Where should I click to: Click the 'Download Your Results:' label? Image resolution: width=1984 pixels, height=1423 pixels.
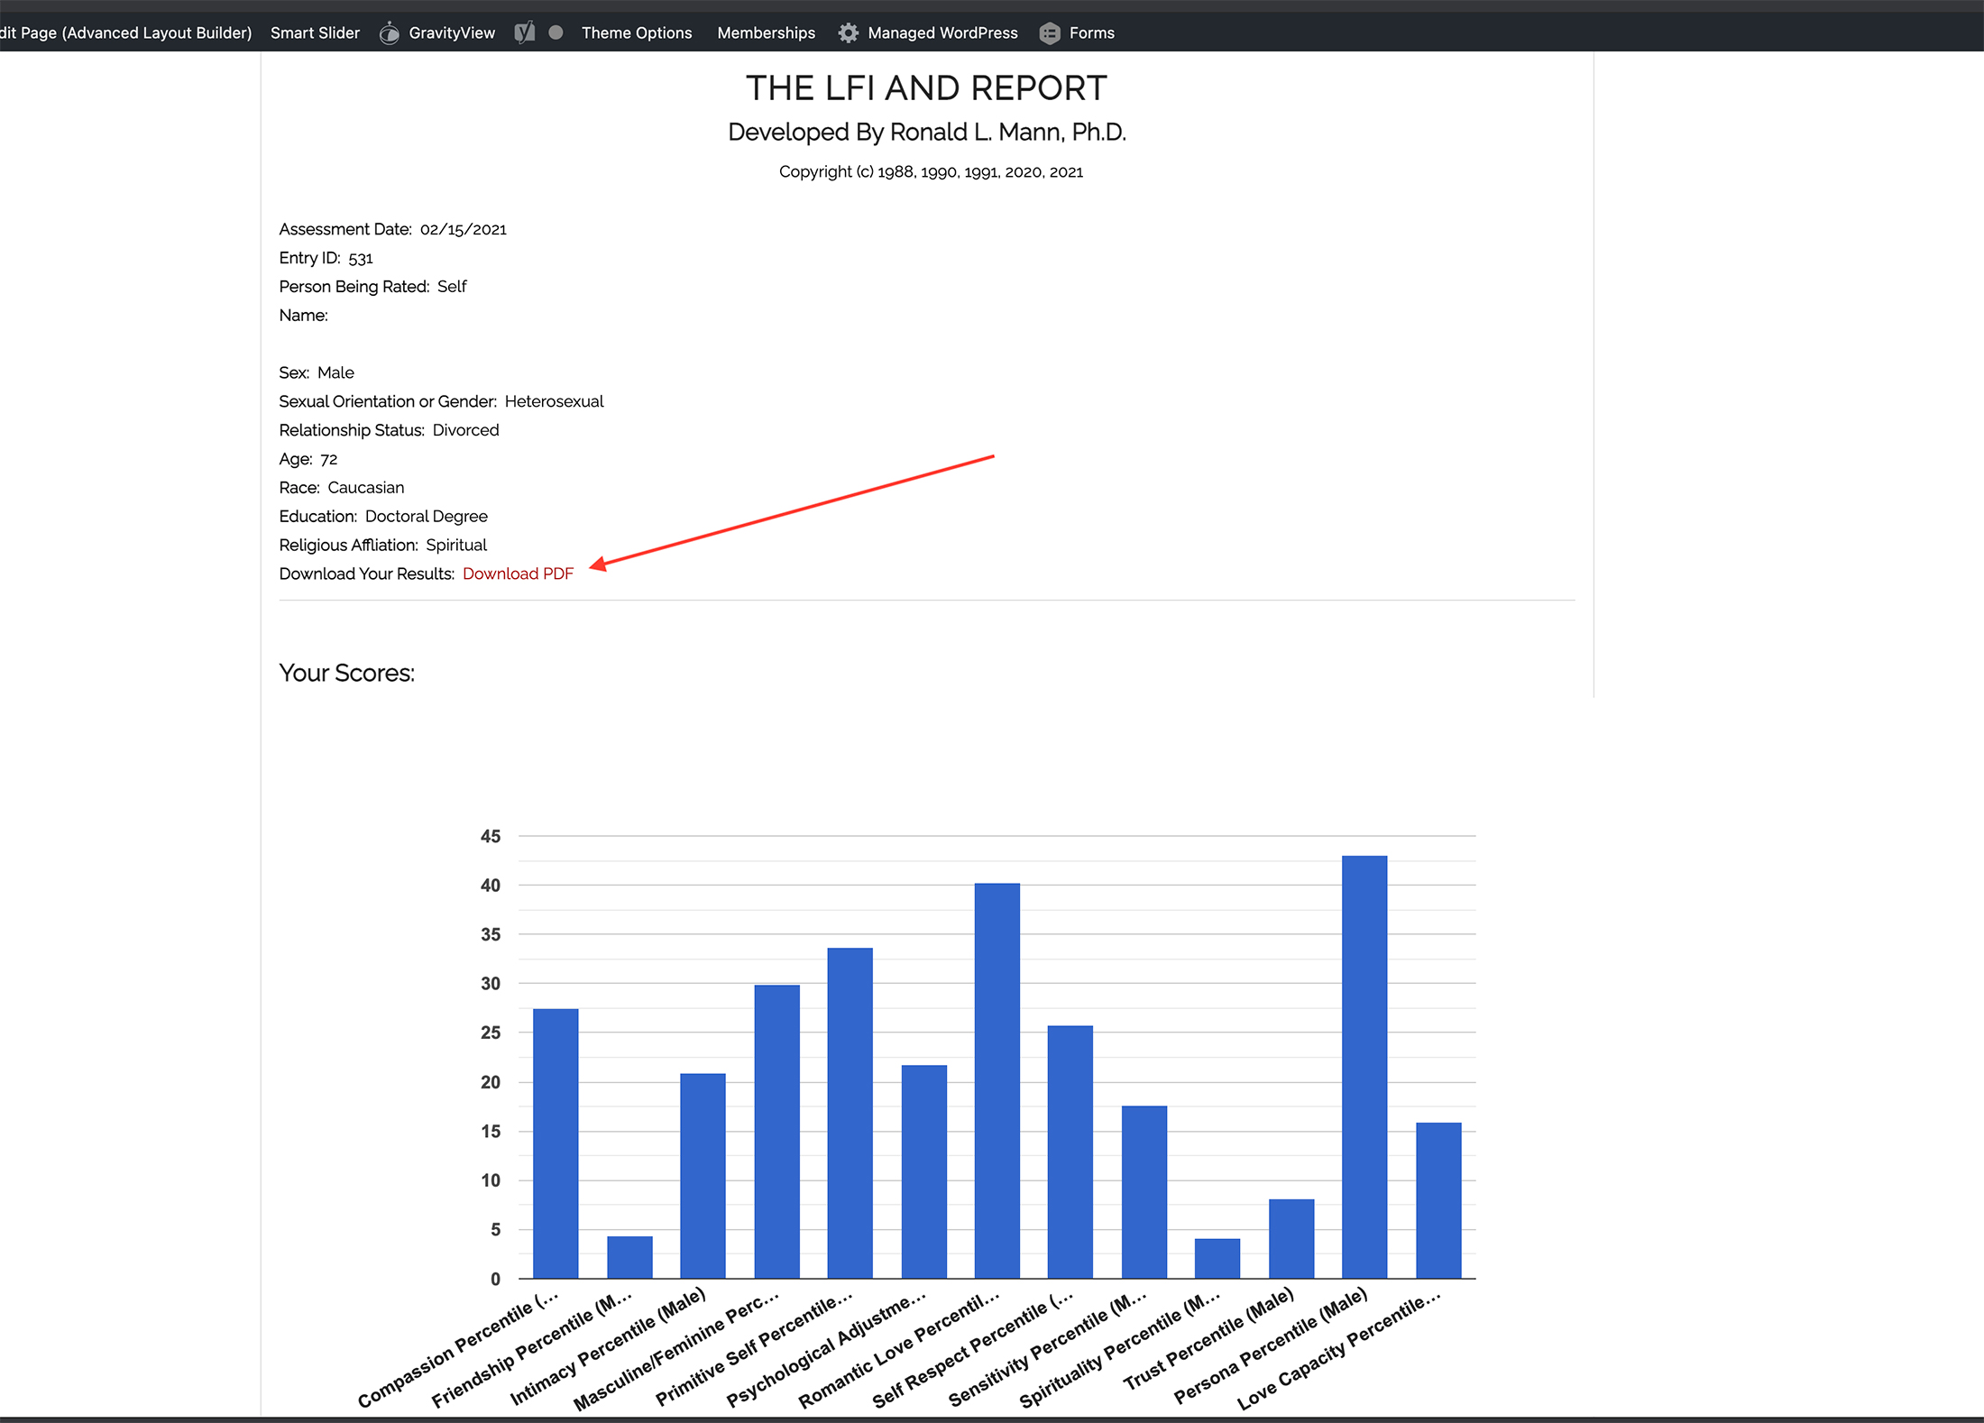click(x=367, y=574)
